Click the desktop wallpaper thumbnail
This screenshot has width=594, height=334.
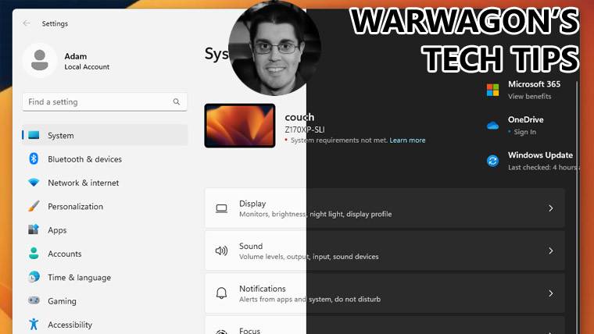click(x=240, y=126)
